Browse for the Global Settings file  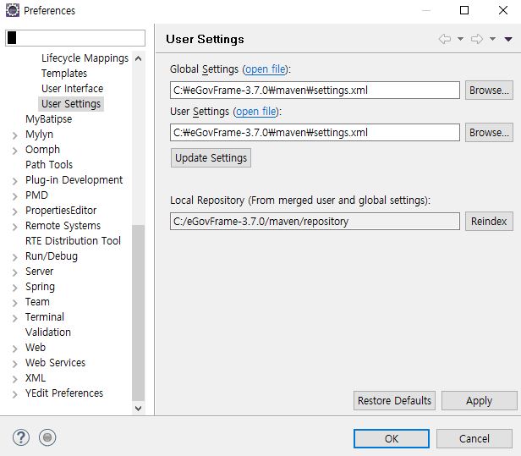pos(489,91)
